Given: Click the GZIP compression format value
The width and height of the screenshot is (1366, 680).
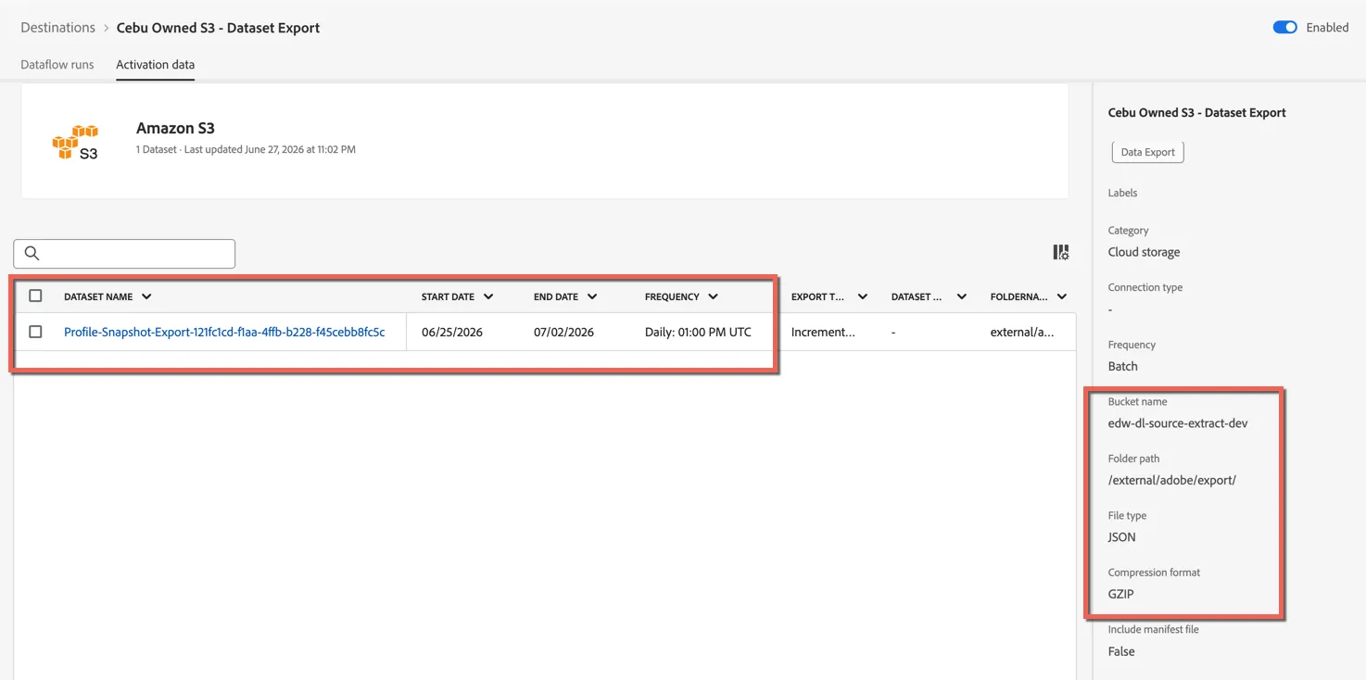Looking at the screenshot, I should click(x=1120, y=594).
